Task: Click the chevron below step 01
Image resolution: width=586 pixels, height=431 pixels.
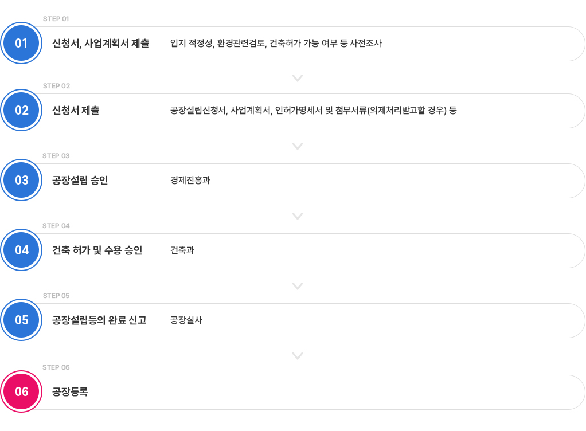Action: tap(297, 78)
